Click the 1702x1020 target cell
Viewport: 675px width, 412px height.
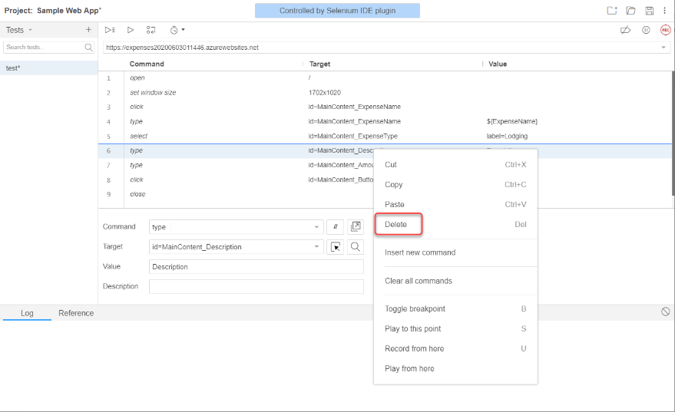[x=325, y=93]
